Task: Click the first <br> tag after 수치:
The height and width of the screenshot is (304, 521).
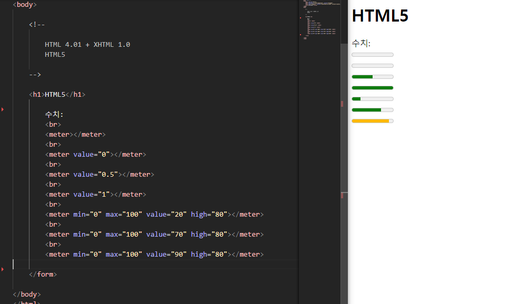Action: click(x=53, y=124)
